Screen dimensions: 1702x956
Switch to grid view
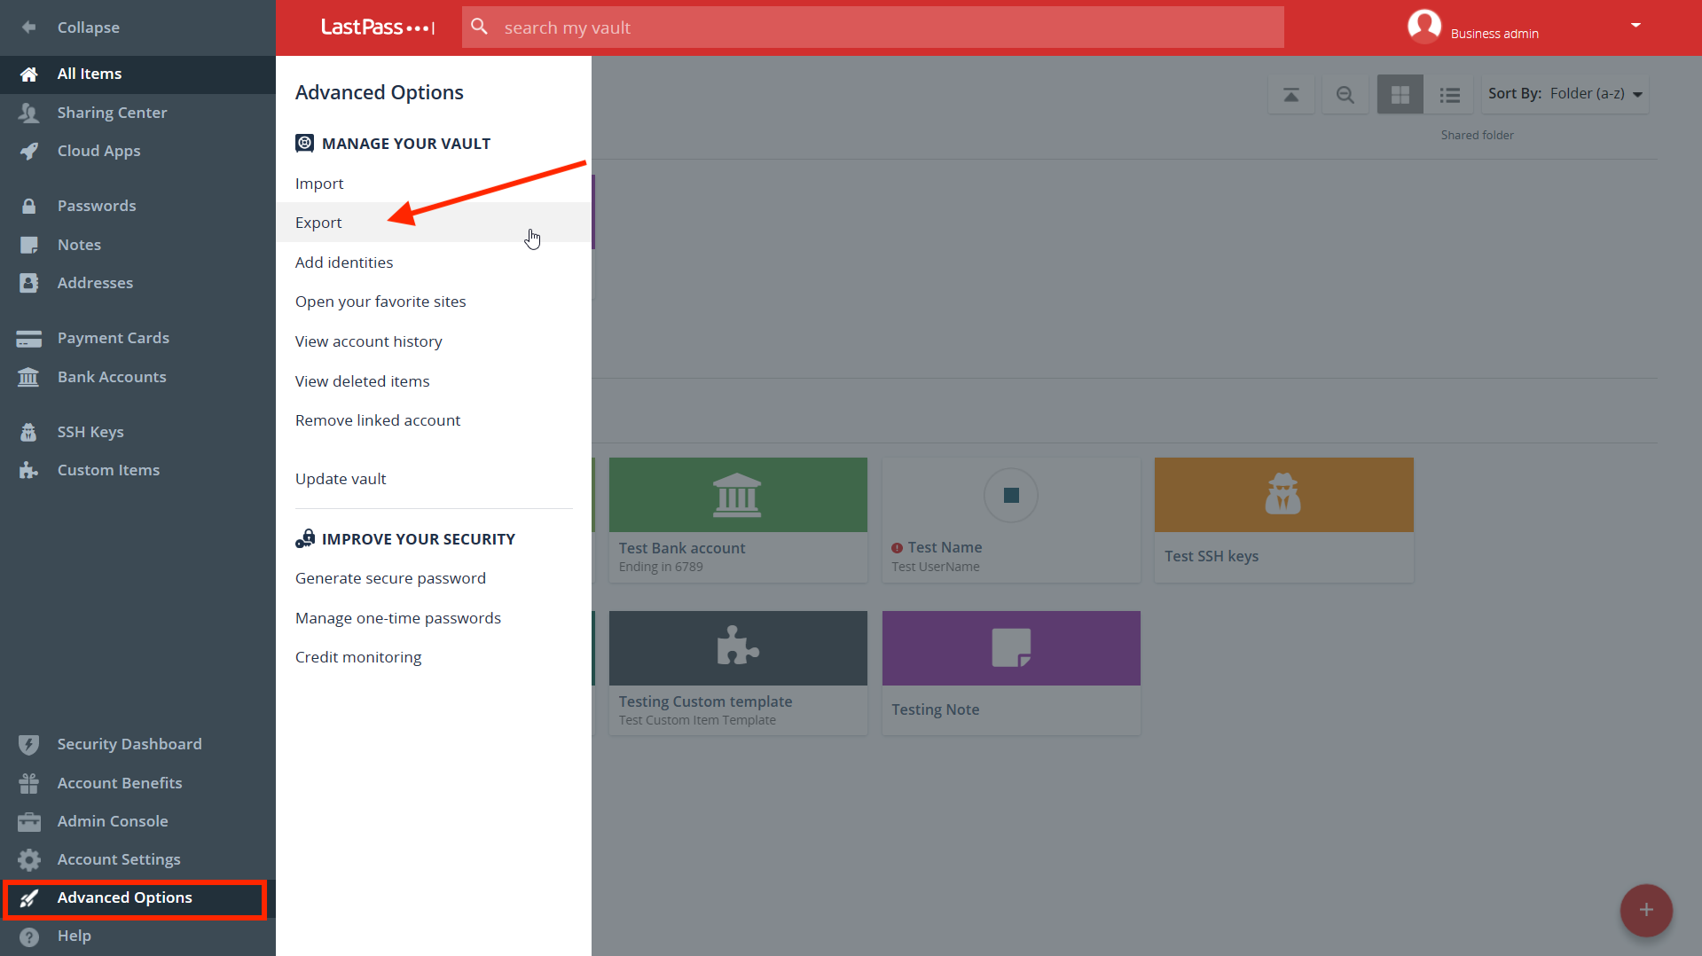1400,94
